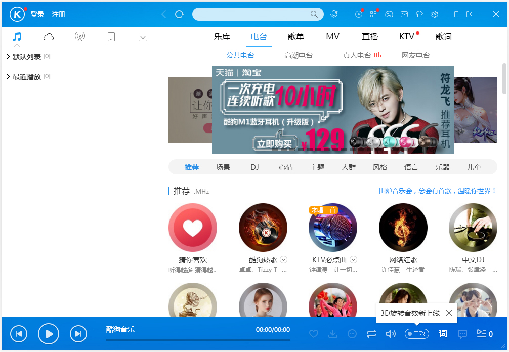Open the game controller icon
This screenshot has width=509, height=352.
[x=389, y=14]
